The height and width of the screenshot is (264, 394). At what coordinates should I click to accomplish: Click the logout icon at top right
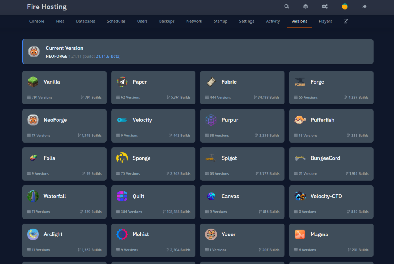click(364, 7)
